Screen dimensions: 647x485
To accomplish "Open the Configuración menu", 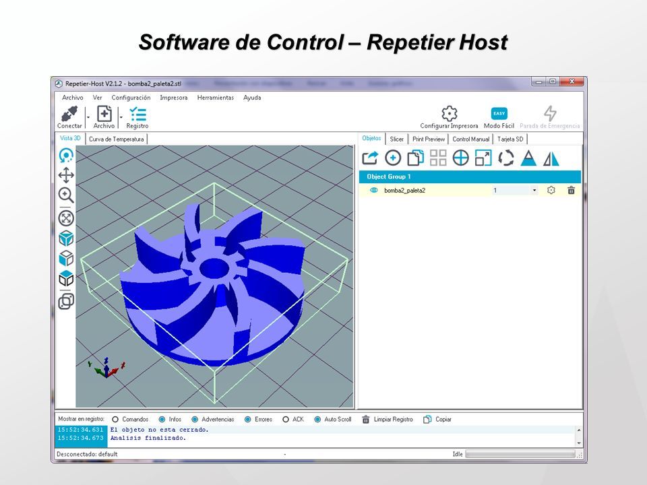I will [x=131, y=98].
